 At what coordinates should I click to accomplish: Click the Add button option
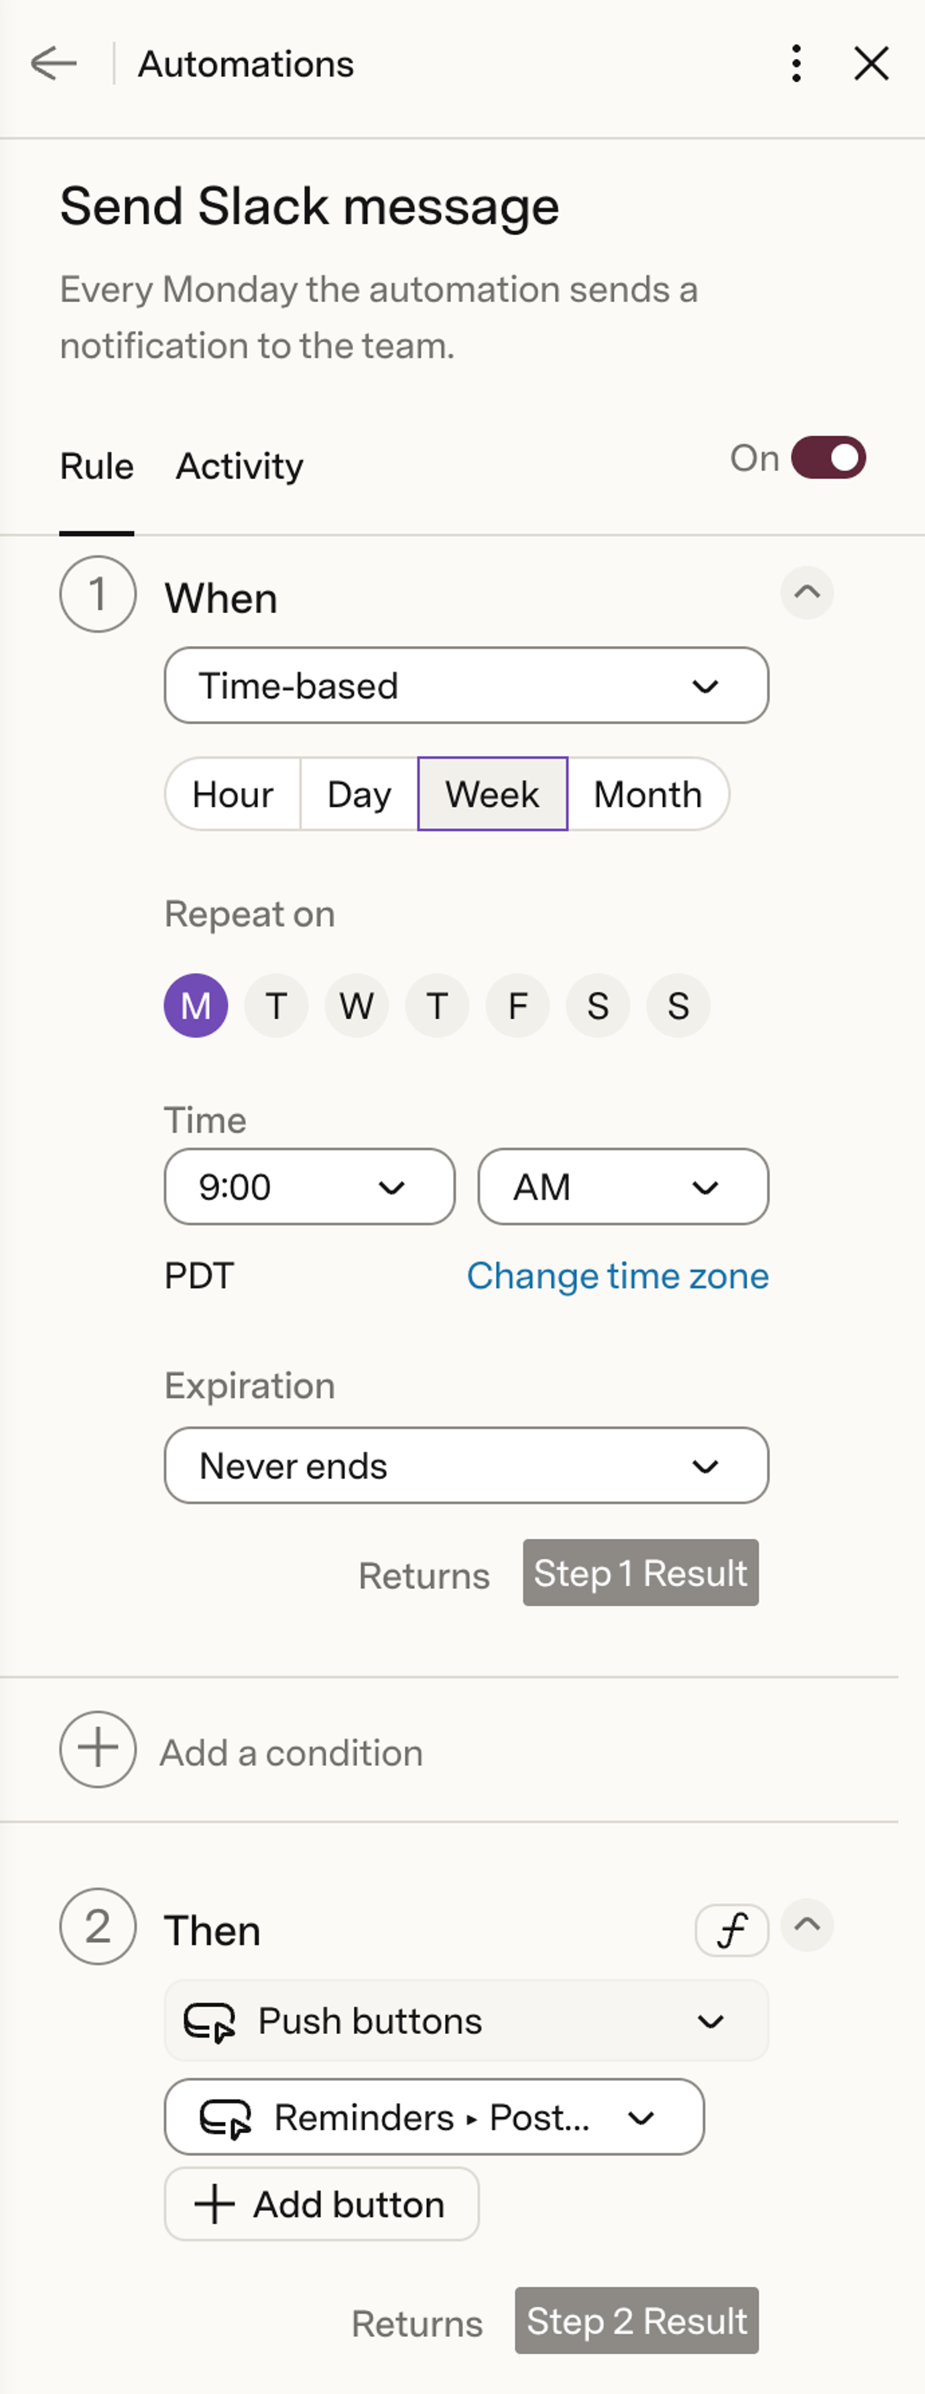(321, 2204)
